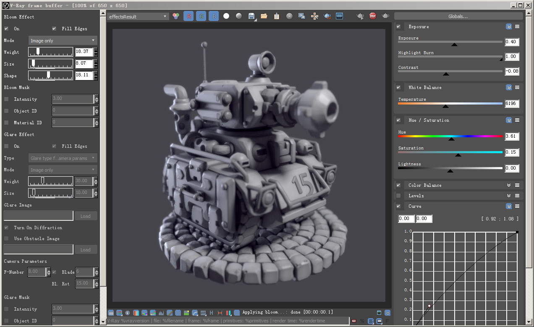
Task: Show pixel information via the info icon
Action: pyautogui.click(x=127, y=313)
